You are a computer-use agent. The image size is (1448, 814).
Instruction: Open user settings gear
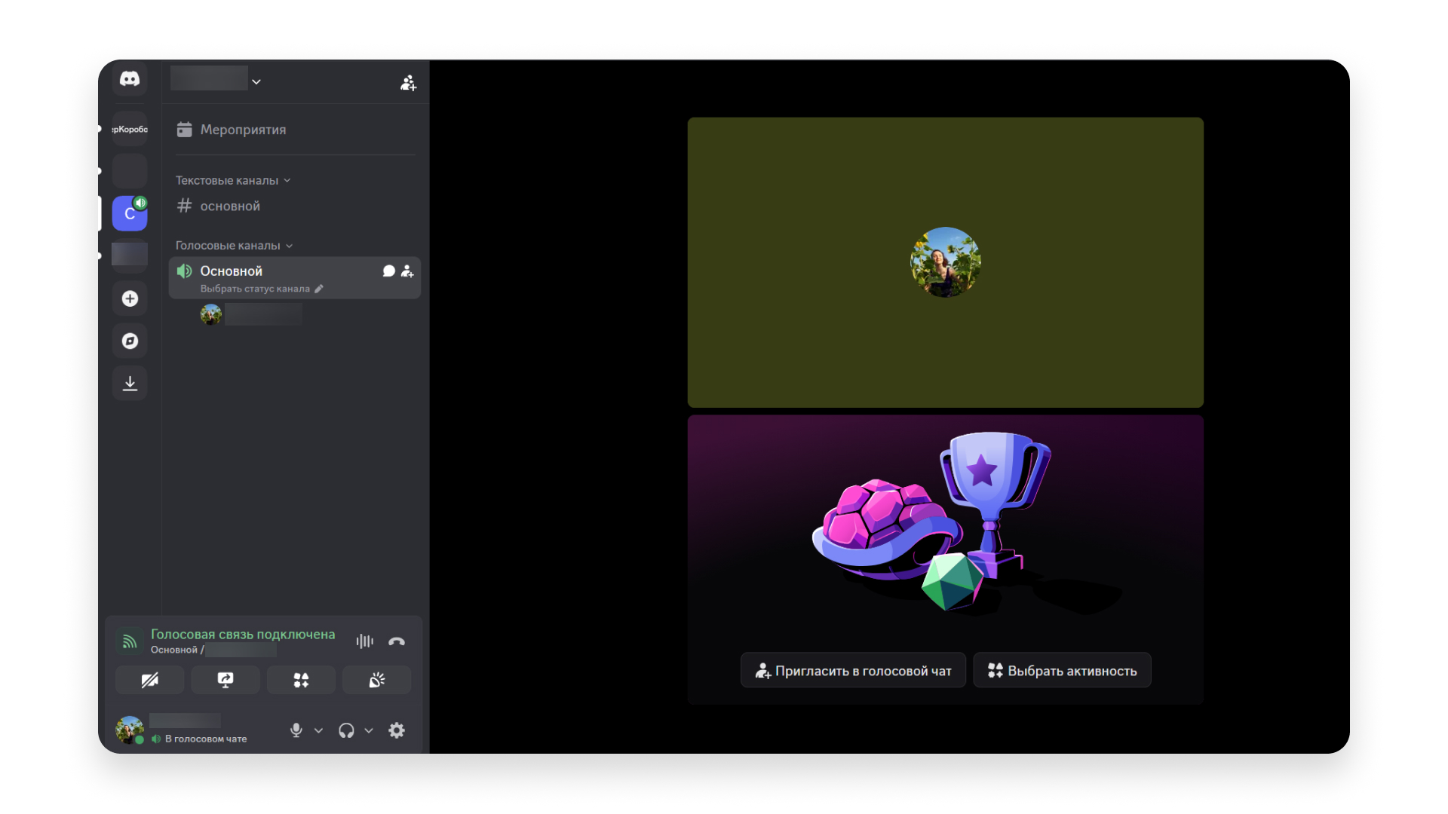point(397,730)
